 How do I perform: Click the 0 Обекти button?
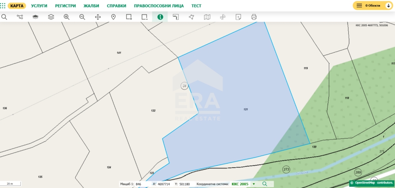click(373, 6)
